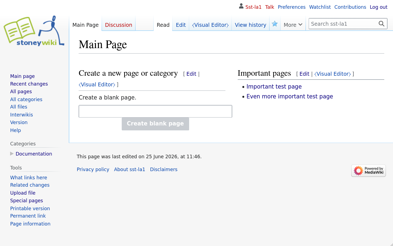Open Upload file
The image size is (393, 246).
point(23,193)
